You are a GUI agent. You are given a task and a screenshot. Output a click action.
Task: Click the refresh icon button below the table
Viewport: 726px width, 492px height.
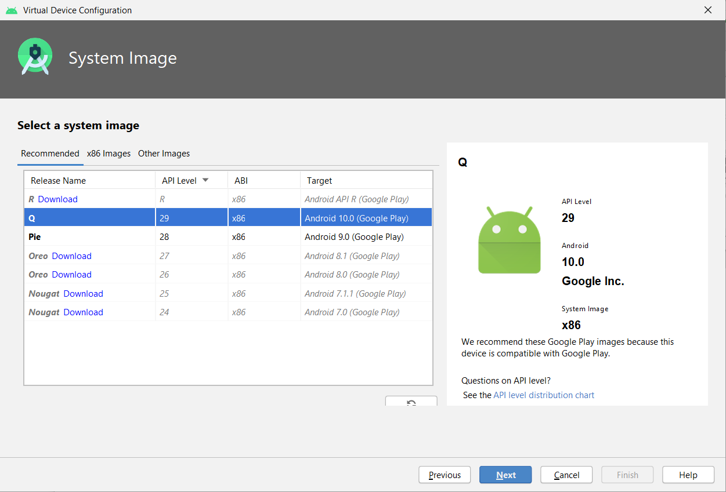click(411, 402)
